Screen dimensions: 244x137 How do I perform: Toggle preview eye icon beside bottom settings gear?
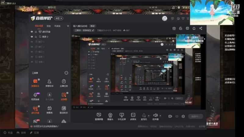tap(177, 116)
